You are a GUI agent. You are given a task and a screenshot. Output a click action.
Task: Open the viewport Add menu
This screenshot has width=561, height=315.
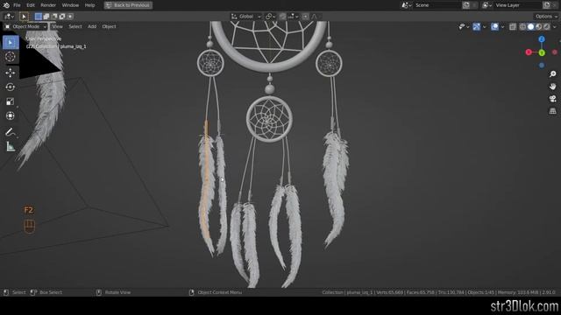tap(92, 27)
